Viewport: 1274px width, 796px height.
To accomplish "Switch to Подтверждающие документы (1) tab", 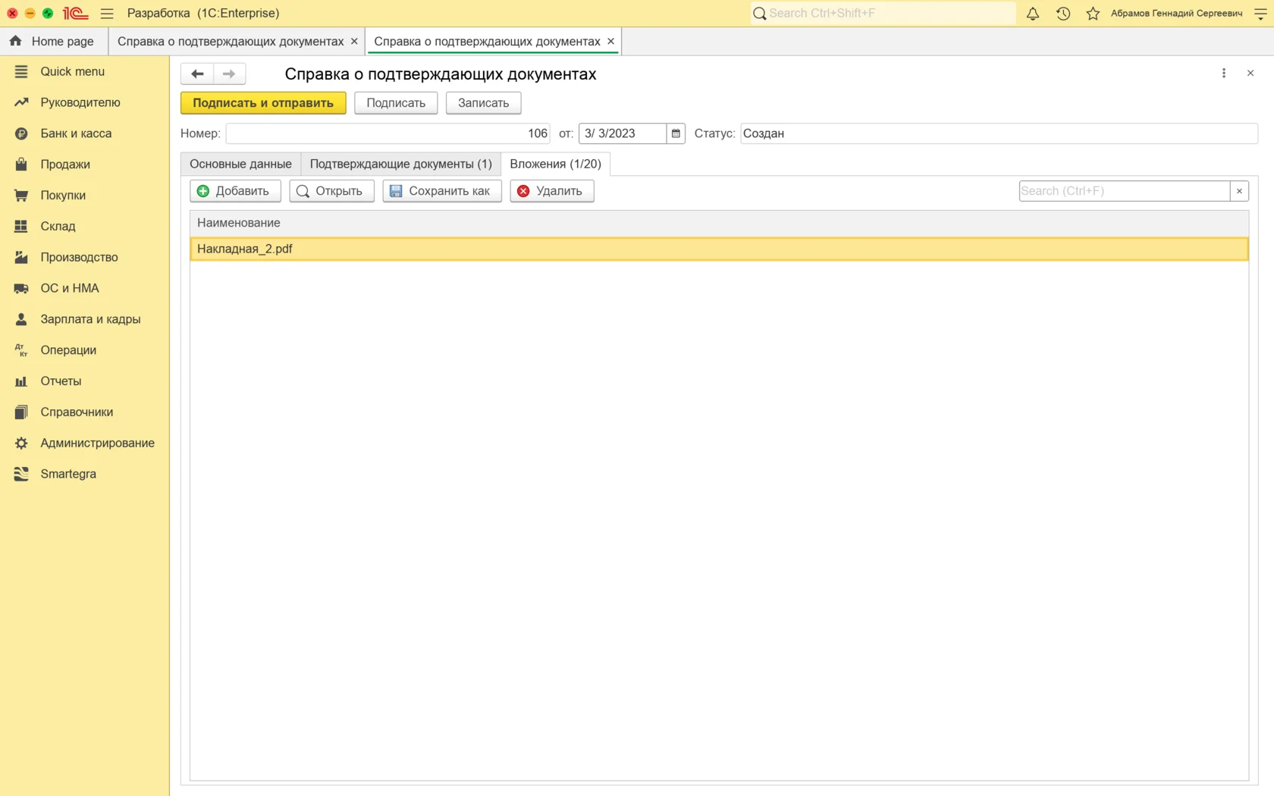I will tap(400, 164).
